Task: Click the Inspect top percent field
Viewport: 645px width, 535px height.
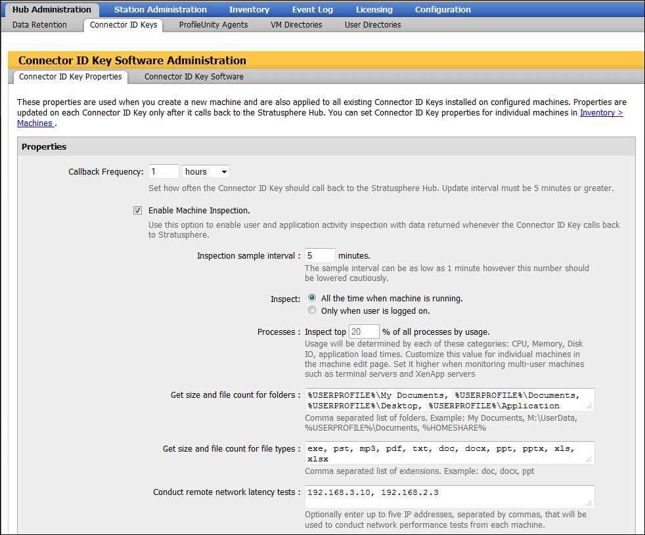Action: pyautogui.click(x=364, y=332)
